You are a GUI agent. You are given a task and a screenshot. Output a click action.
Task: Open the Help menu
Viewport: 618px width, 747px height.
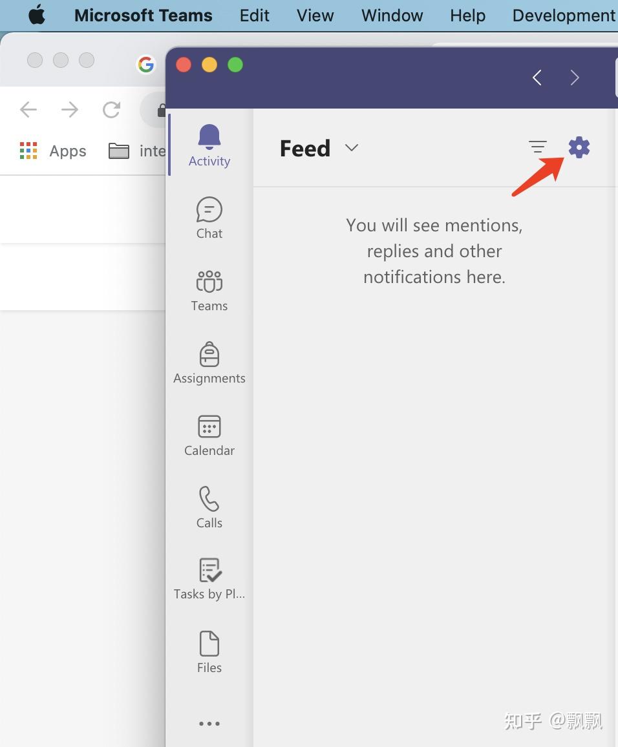coord(467,16)
